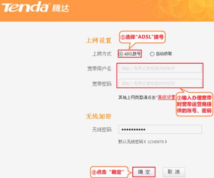
Task: Select the ADSL拨号 radio button
Action: pyautogui.click(x=121, y=54)
